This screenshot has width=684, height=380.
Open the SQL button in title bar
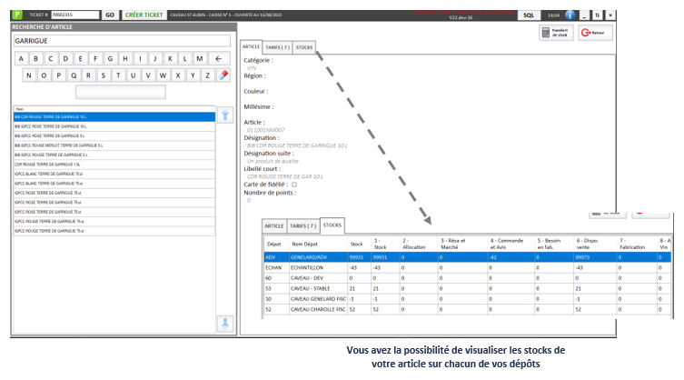530,15
